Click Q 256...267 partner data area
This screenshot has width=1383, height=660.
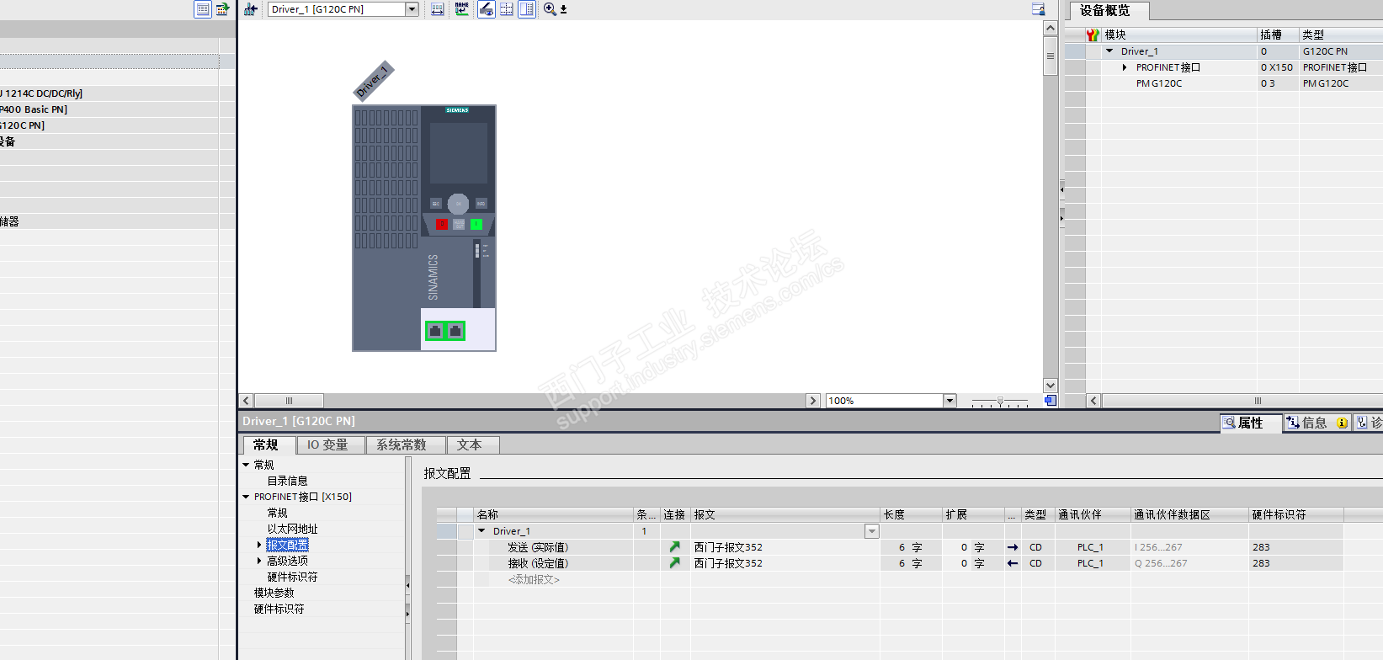tap(1161, 563)
